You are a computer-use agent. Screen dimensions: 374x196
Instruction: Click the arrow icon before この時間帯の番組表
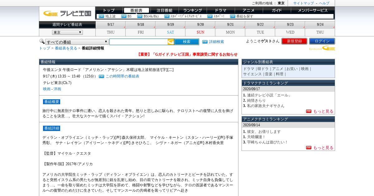(101, 76)
